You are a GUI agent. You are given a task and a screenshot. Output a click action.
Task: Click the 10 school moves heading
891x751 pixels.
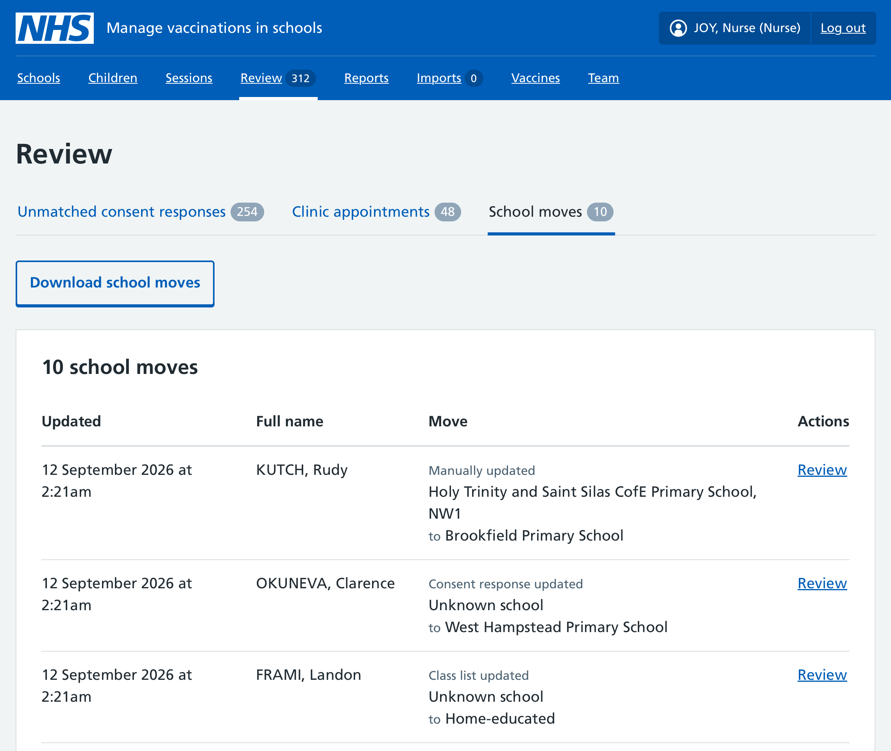[x=120, y=367]
